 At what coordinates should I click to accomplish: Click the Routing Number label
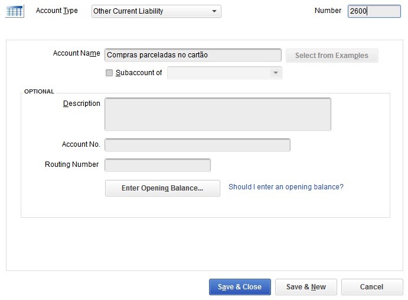[x=72, y=164]
